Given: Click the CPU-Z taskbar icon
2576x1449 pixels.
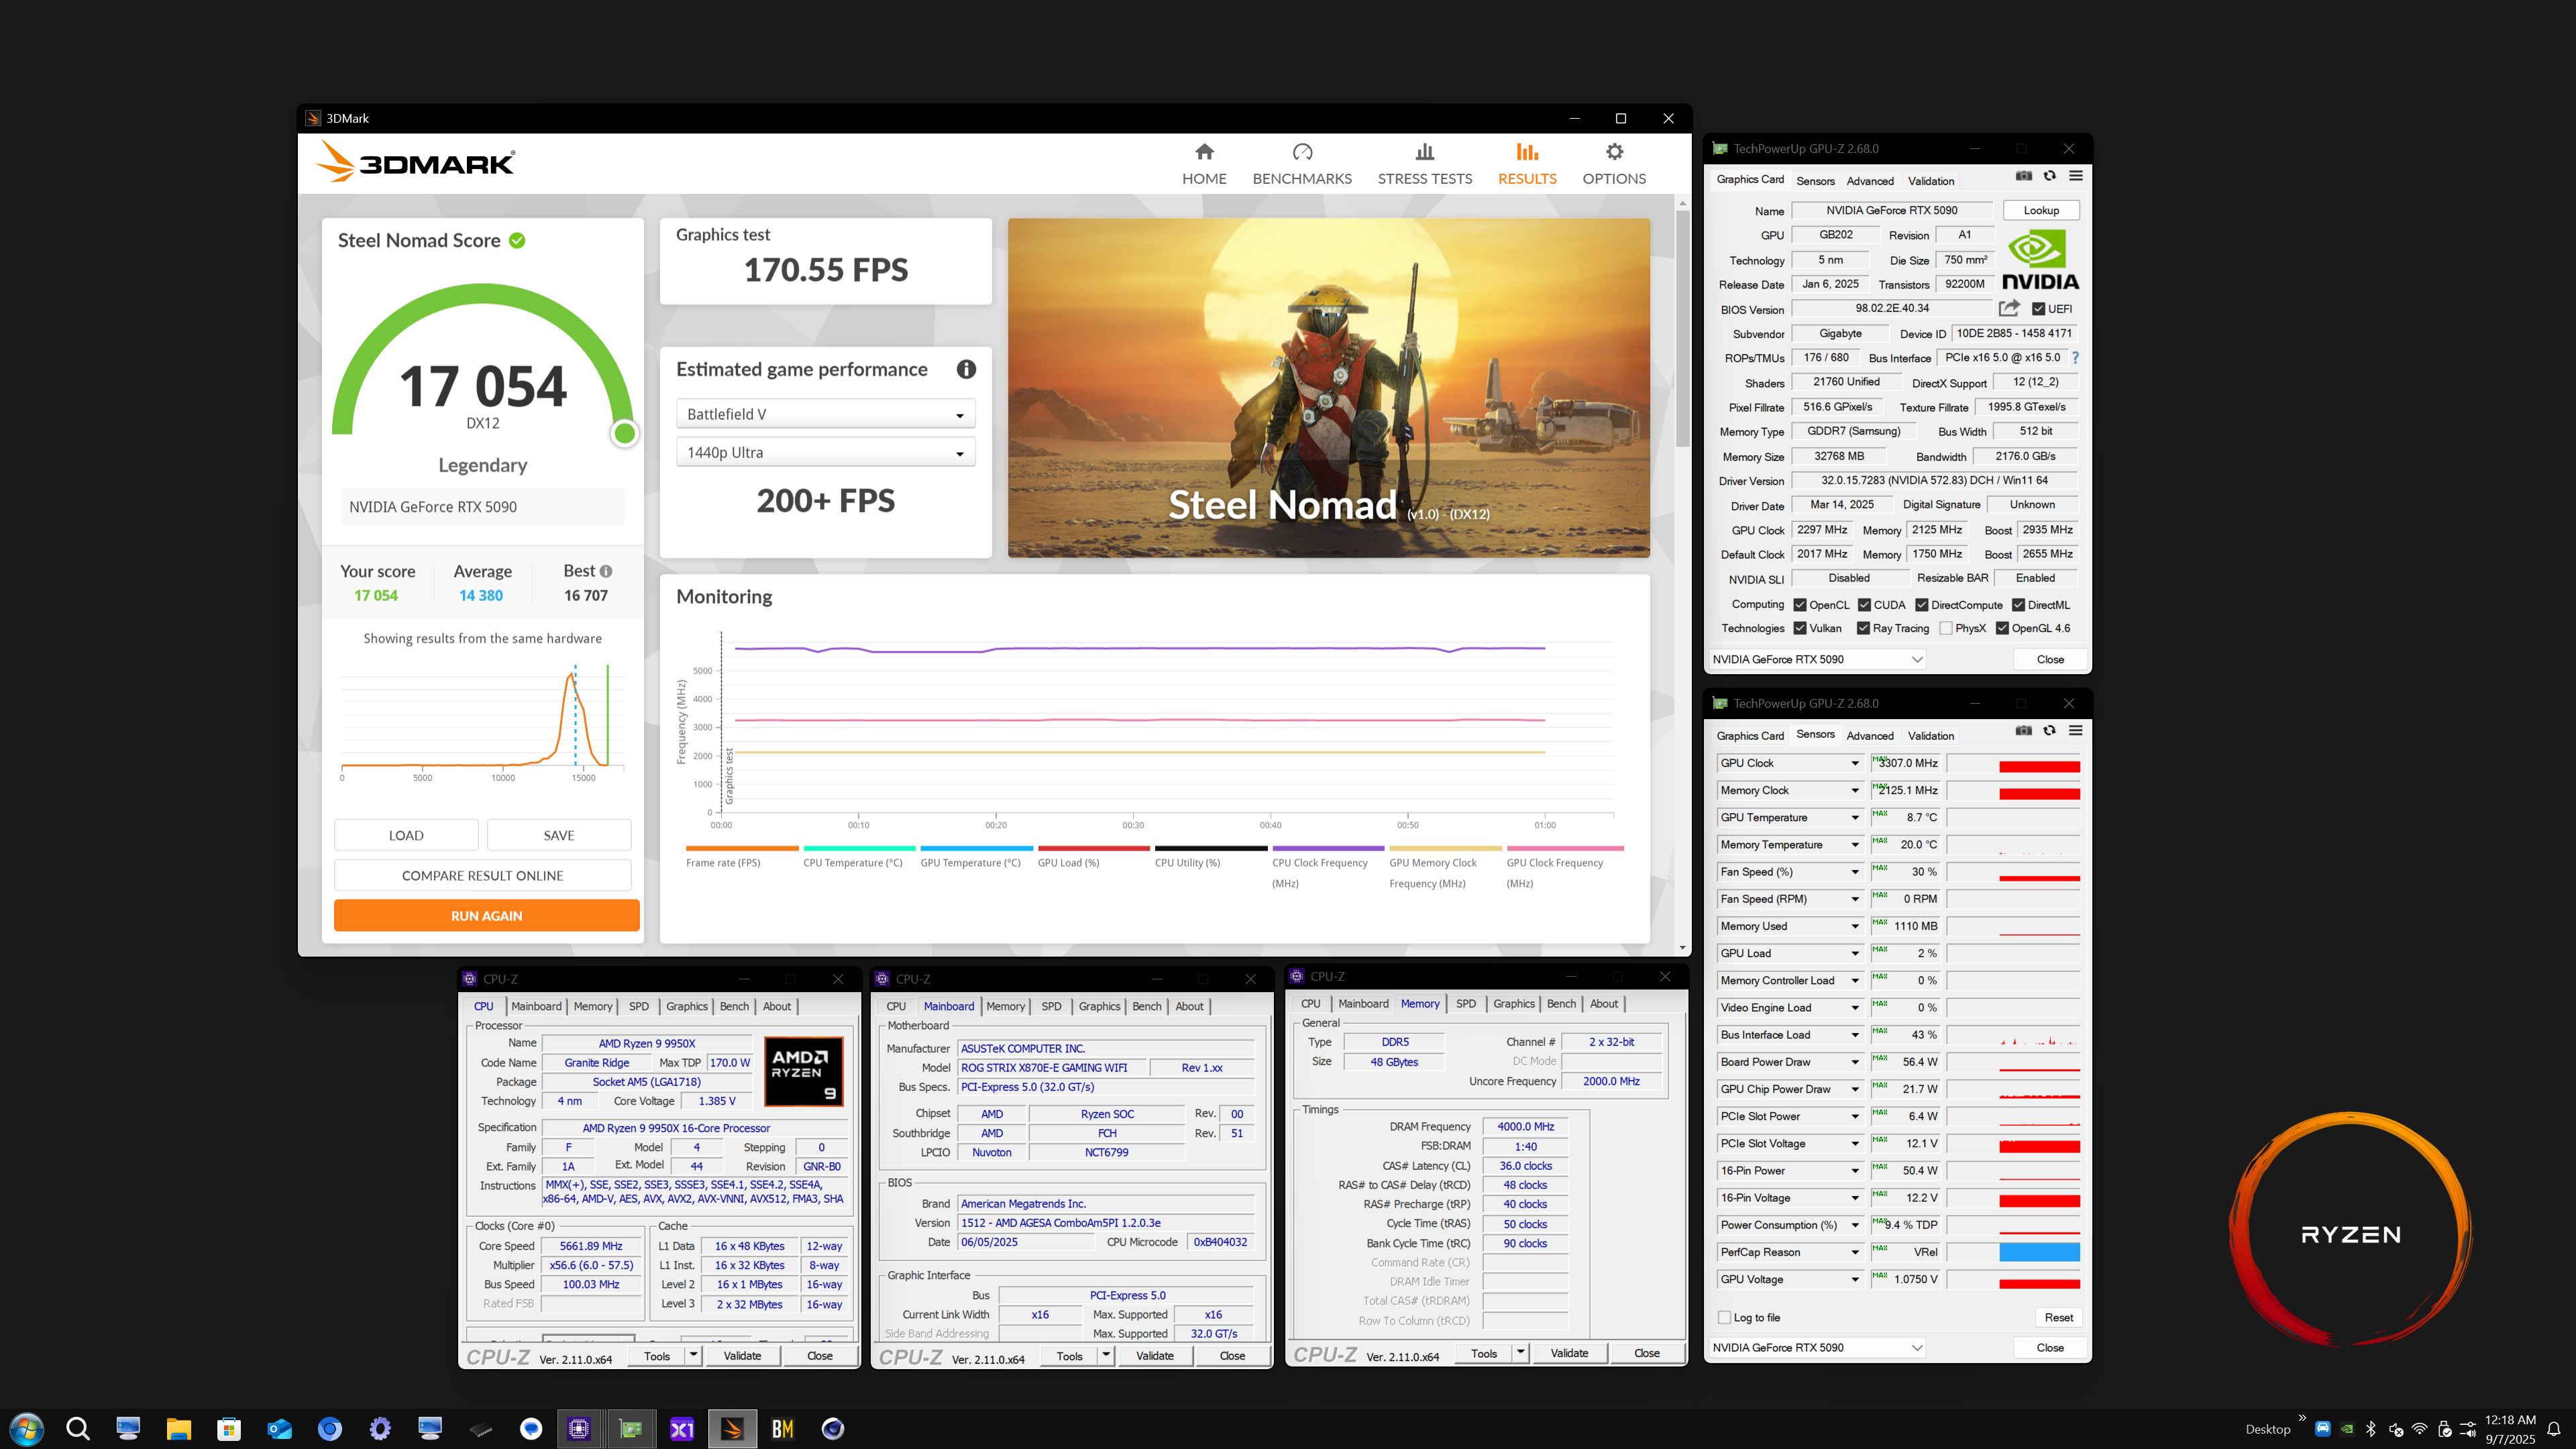Looking at the screenshot, I should coord(580,1428).
